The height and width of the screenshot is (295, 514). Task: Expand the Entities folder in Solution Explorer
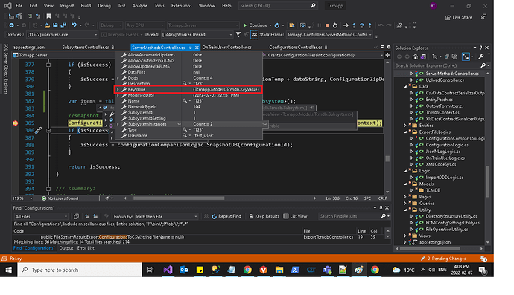[x=405, y=126]
